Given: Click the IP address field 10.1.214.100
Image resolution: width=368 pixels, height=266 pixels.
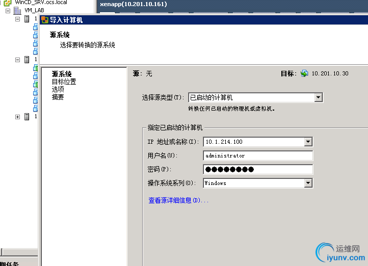Looking at the screenshot, I should [x=254, y=142].
